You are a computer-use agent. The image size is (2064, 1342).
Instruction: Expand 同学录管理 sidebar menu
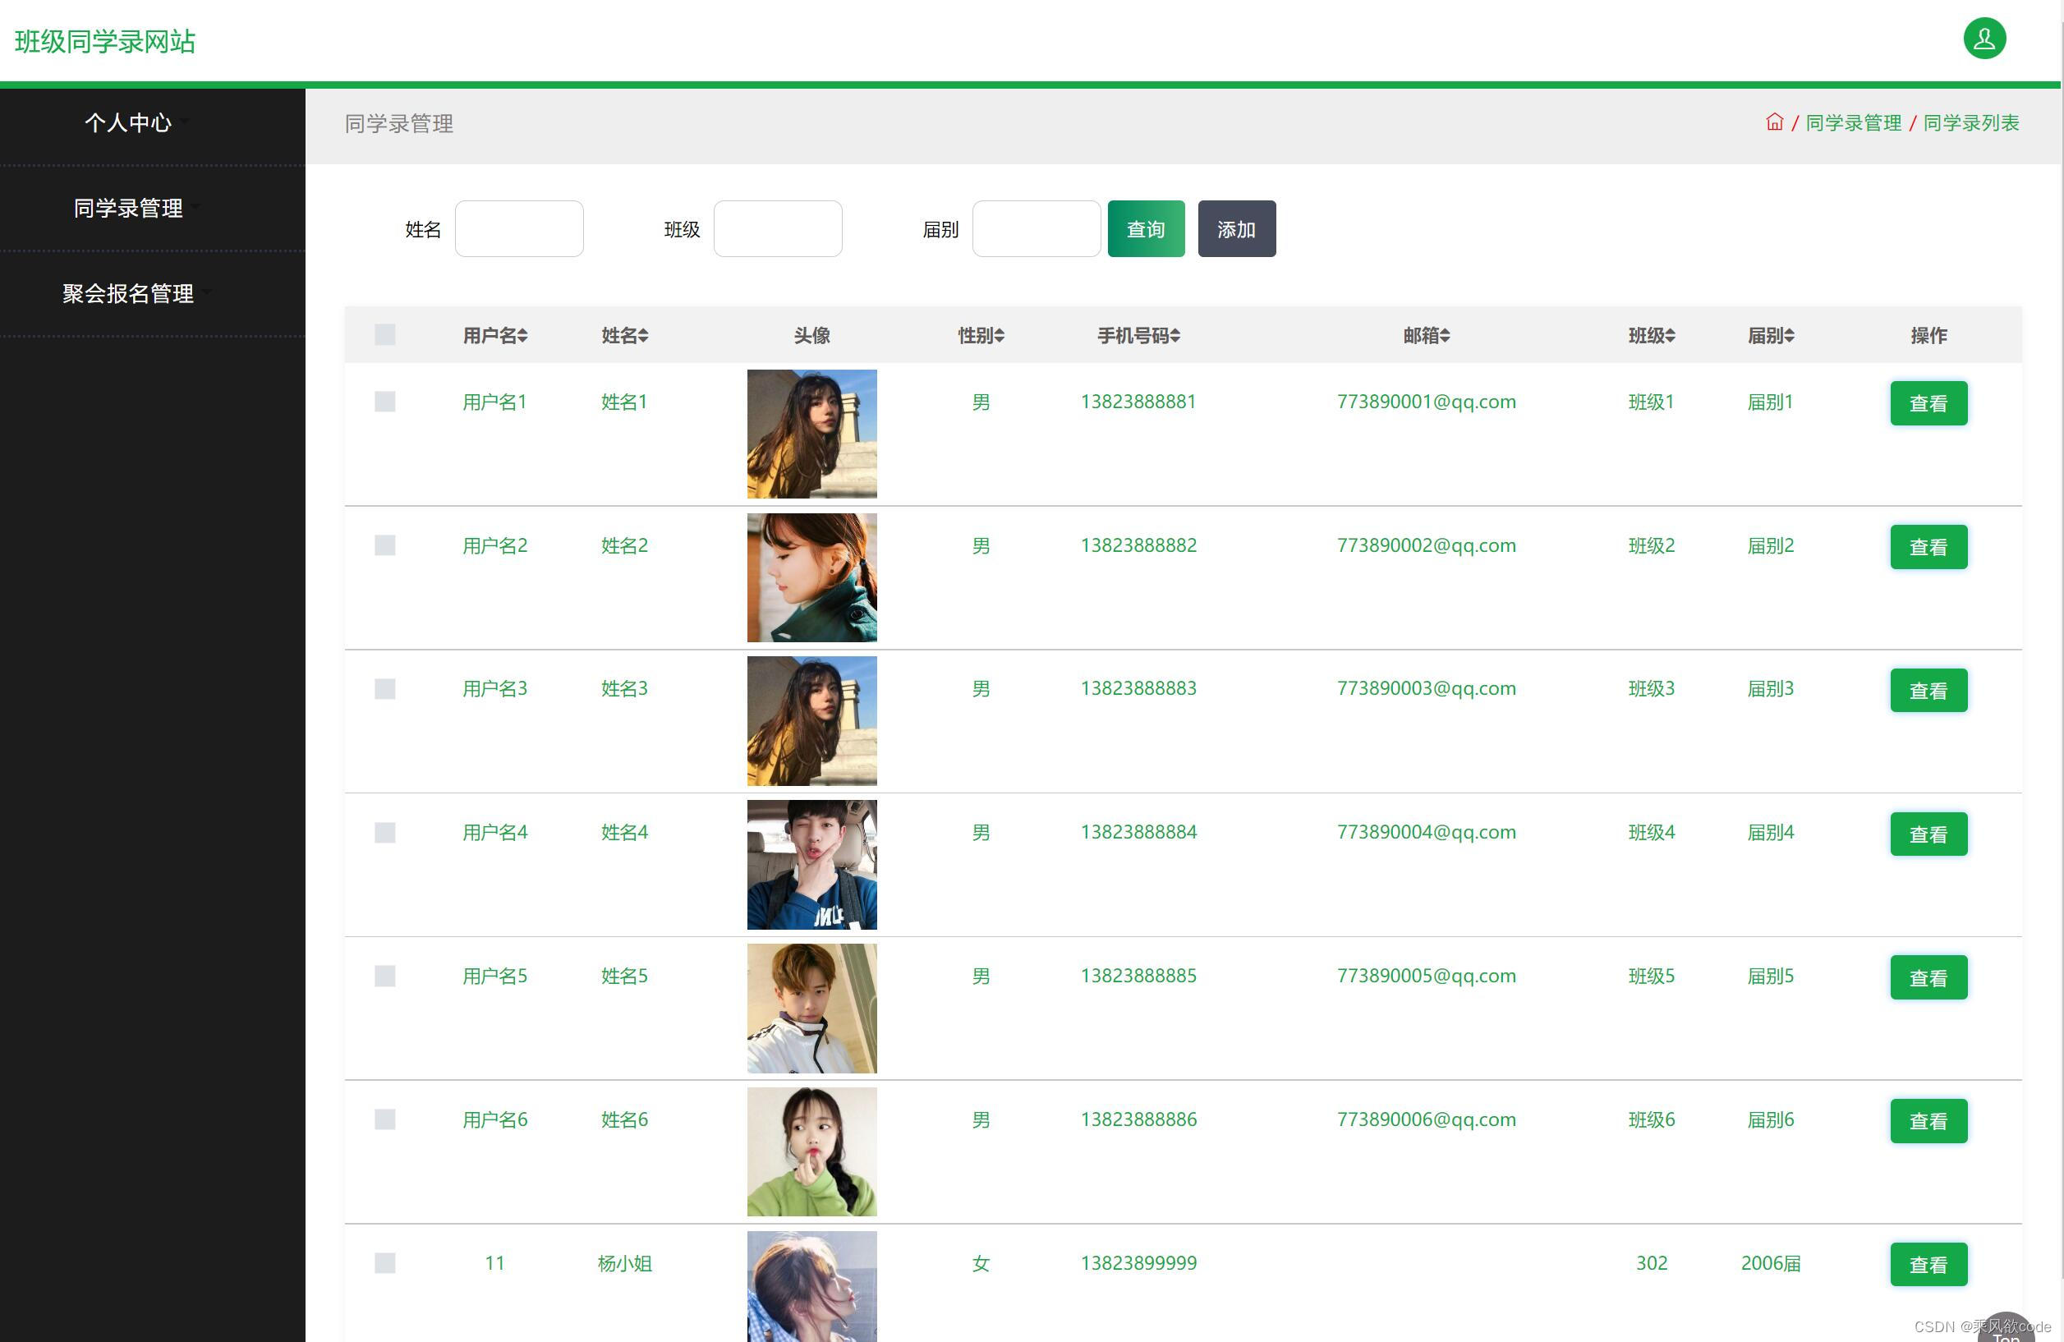(128, 209)
